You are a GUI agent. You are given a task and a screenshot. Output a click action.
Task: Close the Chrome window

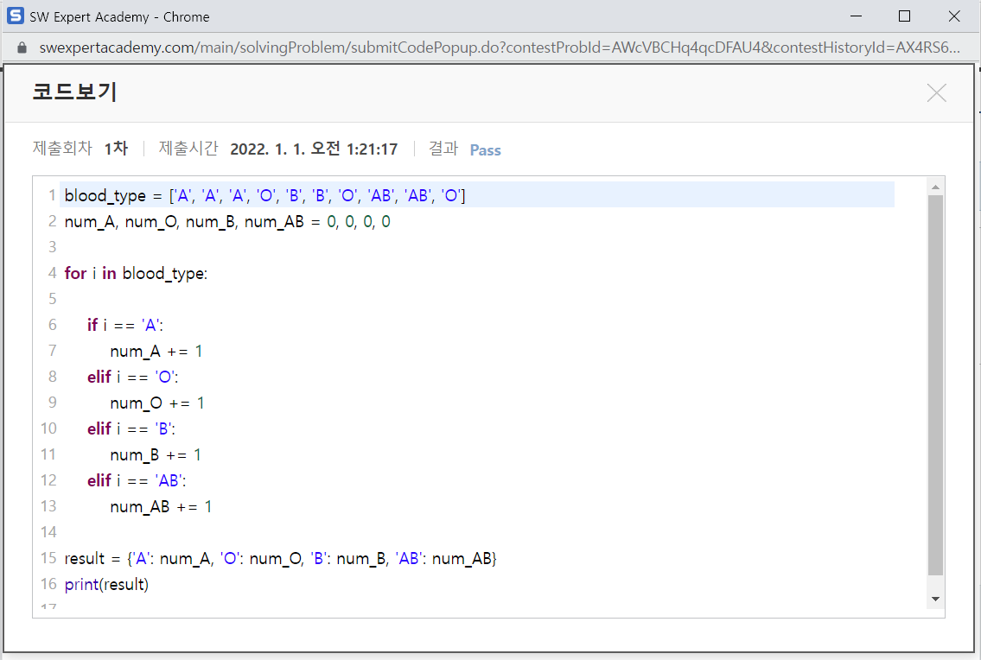[954, 16]
